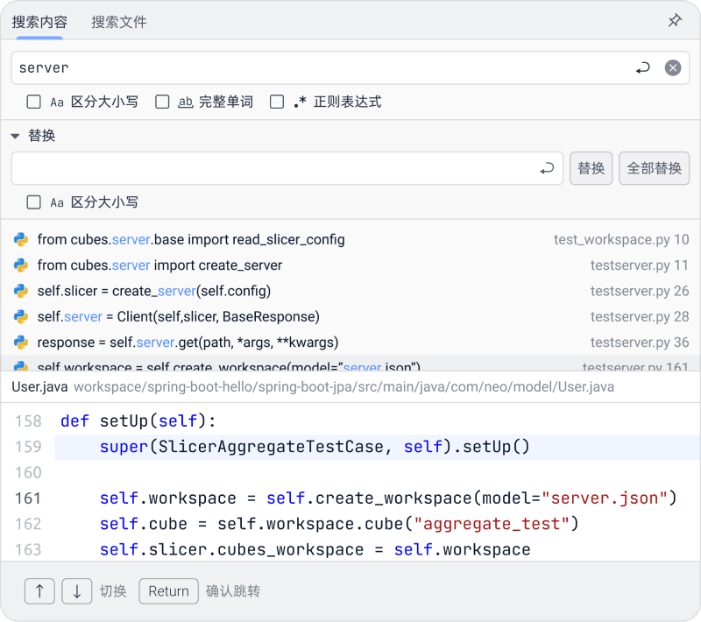701x622 pixels.
Task: Click the 全部替换 replace all button
Action: 654,168
